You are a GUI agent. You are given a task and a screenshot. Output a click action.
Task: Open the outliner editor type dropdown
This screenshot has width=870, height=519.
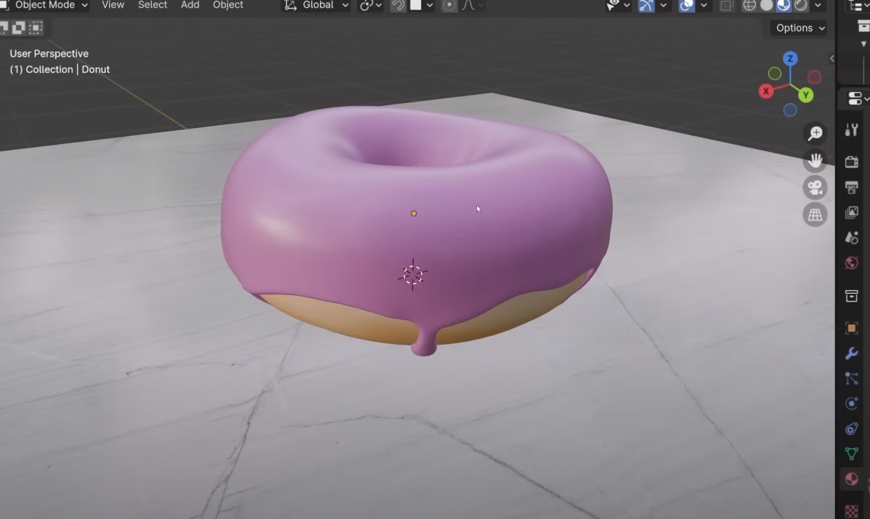click(x=857, y=5)
